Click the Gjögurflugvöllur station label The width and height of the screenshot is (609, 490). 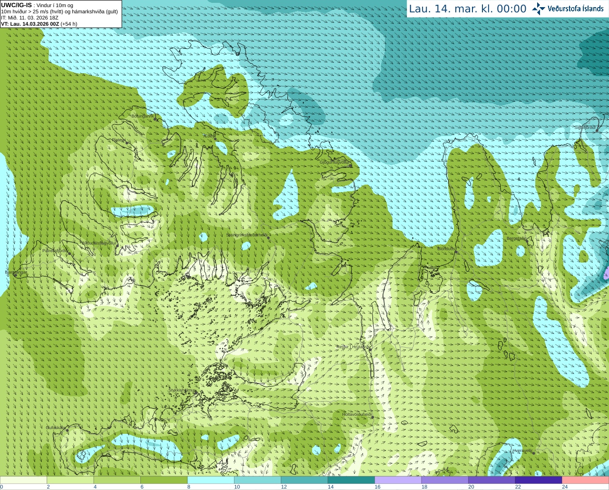(x=334, y=162)
